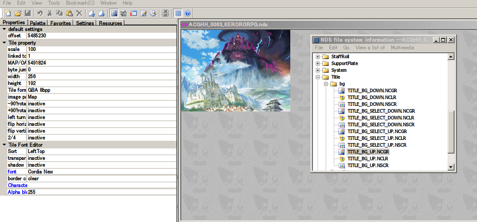
Task: Switch to the Resources tab
Action: coord(110,23)
